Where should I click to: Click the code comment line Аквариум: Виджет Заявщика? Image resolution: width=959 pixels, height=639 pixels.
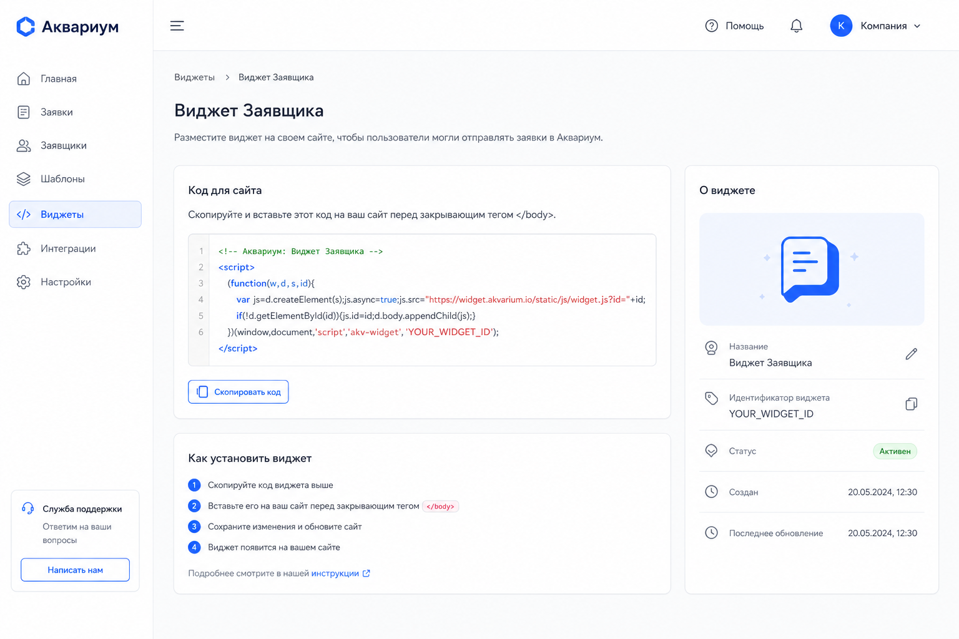coord(300,251)
